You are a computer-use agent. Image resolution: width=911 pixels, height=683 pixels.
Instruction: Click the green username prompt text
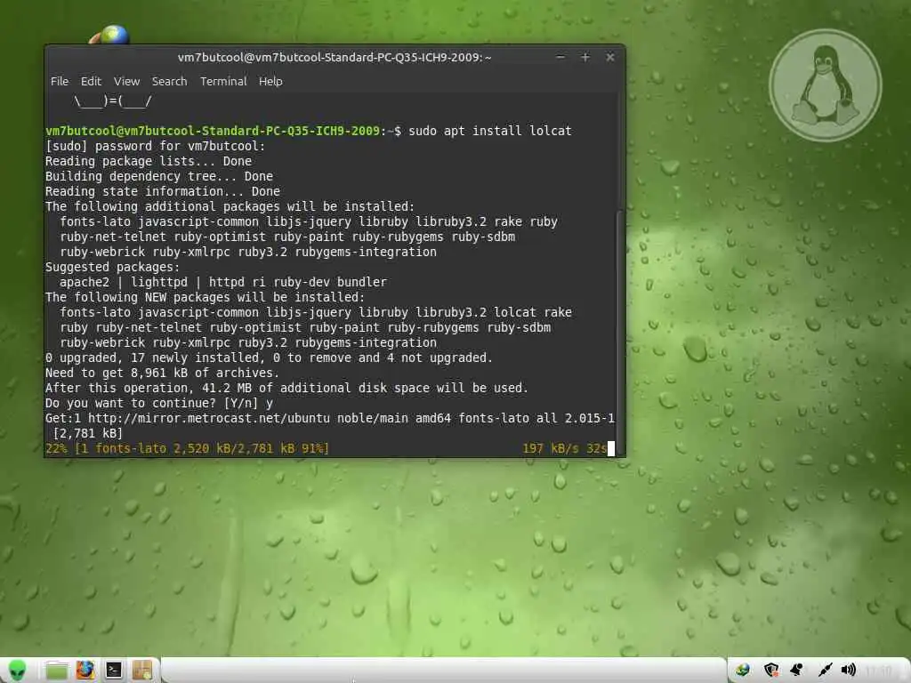(x=213, y=131)
